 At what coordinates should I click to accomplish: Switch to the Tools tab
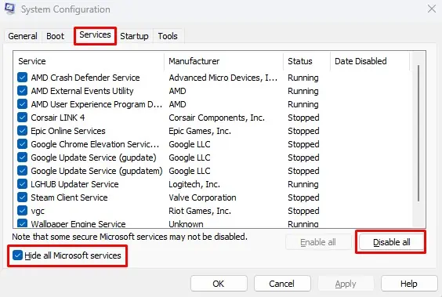click(168, 36)
